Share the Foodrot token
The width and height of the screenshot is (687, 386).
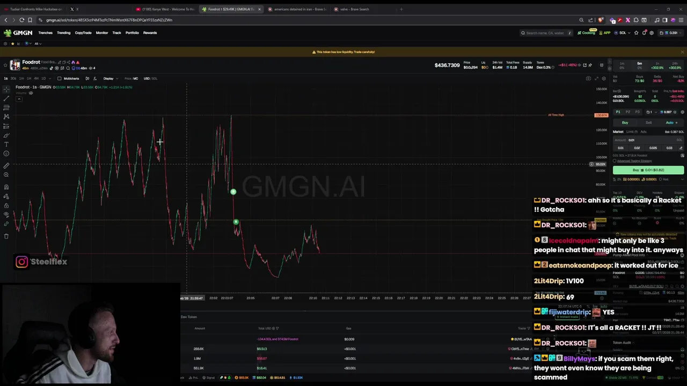coord(69,62)
